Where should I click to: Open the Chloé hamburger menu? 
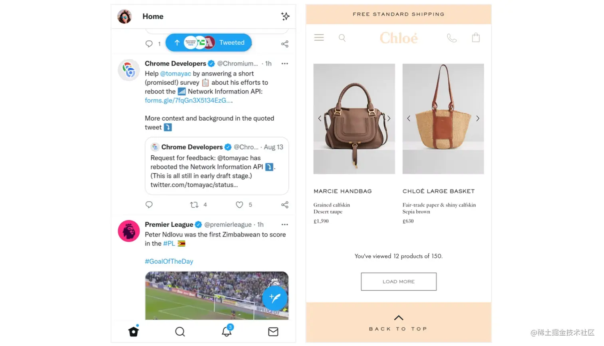[x=319, y=38]
